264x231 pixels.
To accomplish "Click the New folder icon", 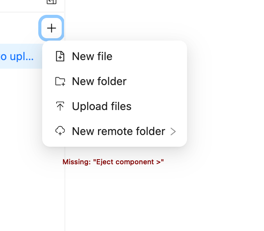I will (60, 82).
